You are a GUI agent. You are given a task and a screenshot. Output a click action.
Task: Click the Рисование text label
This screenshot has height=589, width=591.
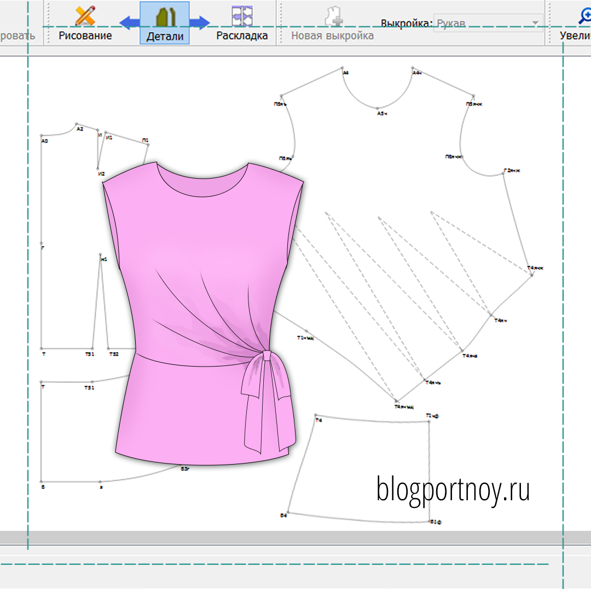85,36
